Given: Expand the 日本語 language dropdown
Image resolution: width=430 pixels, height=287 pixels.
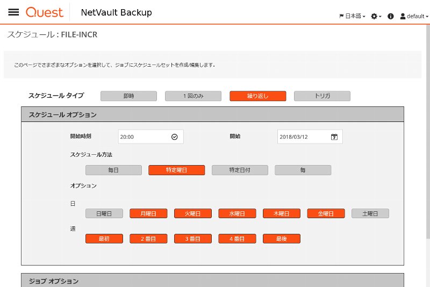Looking at the screenshot, I should pos(353,16).
